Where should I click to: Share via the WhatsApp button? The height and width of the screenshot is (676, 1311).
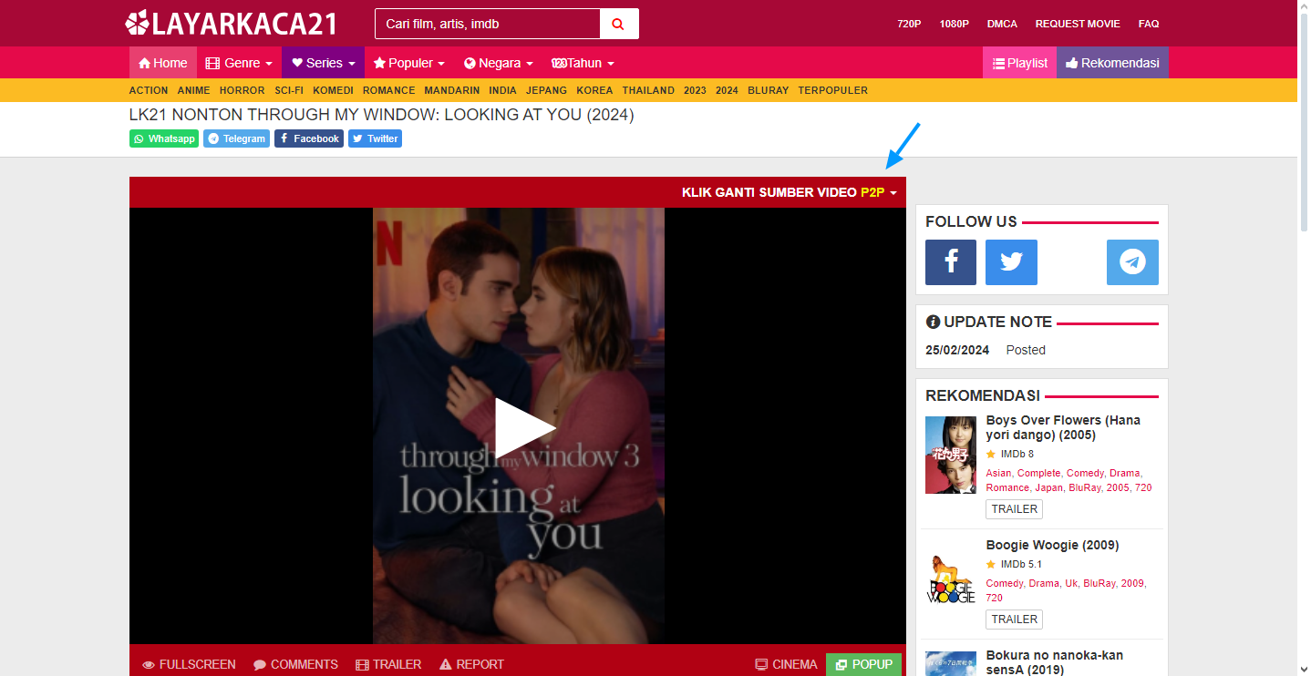tap(164, 138)
